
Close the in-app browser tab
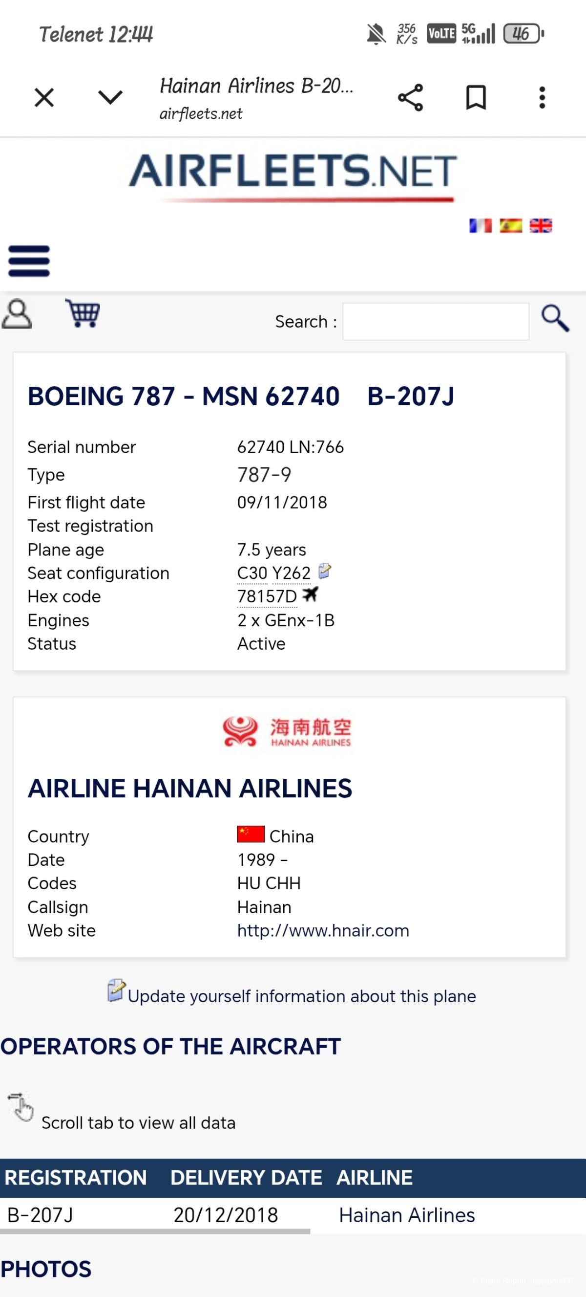click(x=44, y=98)
